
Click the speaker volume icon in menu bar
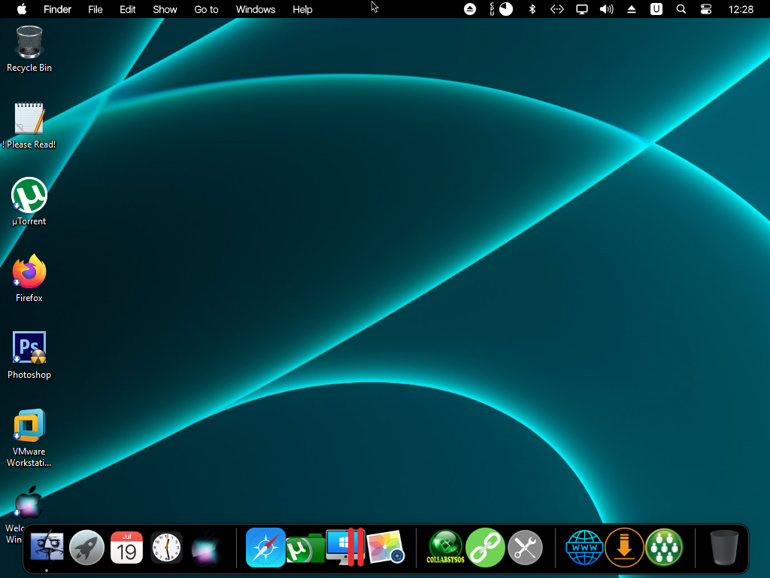tap(606, 9)
